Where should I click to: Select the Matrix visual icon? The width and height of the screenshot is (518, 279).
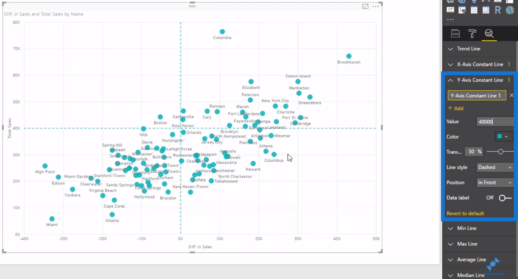tap(486, 10)
